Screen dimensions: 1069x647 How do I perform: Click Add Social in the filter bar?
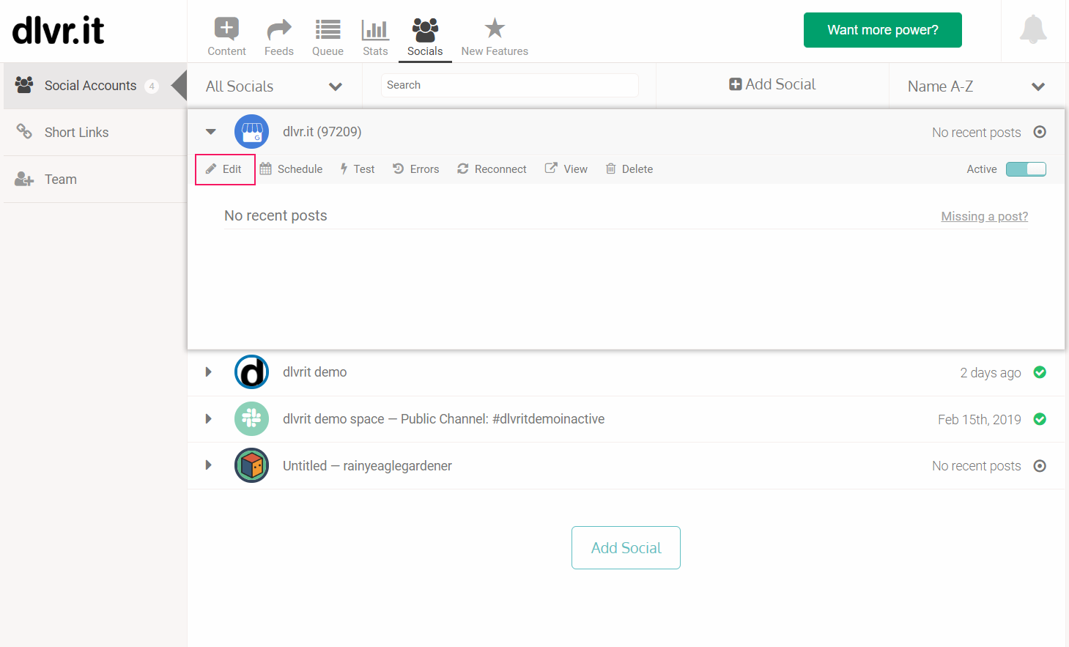coord(772,84)
